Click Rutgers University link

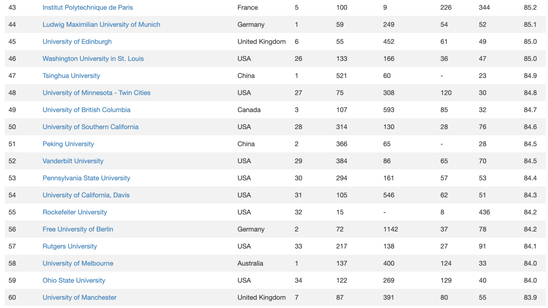(70, 247)
